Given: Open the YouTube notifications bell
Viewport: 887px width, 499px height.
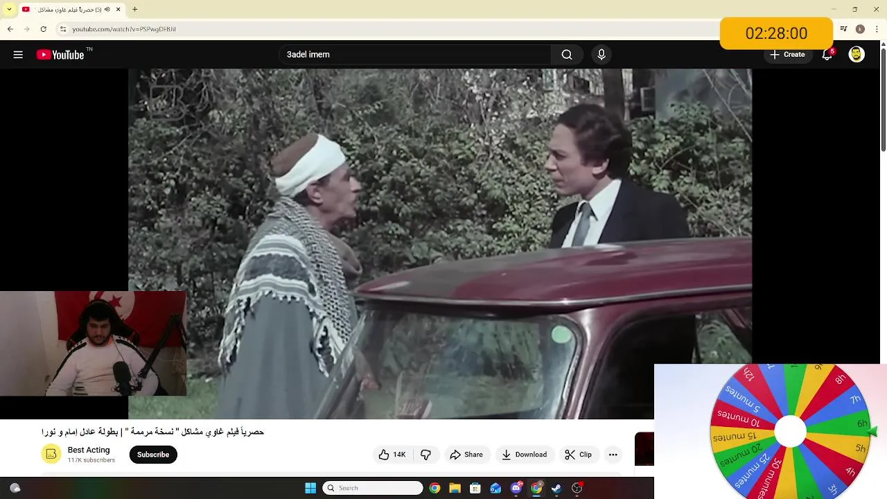Looking at the screenshot, I should tap(827, 55).
